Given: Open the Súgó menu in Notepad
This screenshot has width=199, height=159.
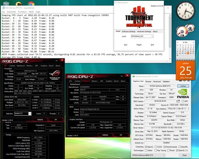Looking at the screenshot, I should [38, 12].
